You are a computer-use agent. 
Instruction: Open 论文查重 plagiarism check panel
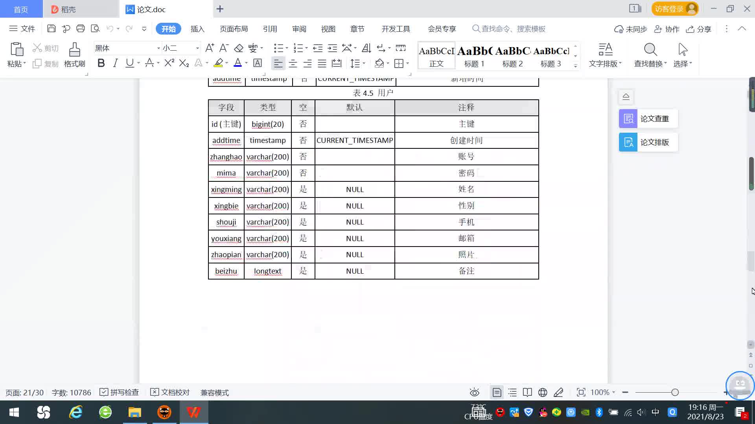648,119
